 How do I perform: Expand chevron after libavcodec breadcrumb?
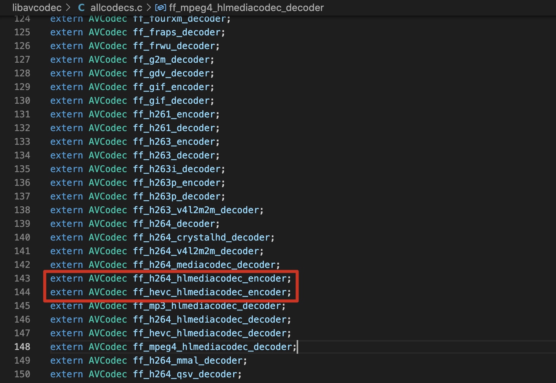click(x=68, y=7)
